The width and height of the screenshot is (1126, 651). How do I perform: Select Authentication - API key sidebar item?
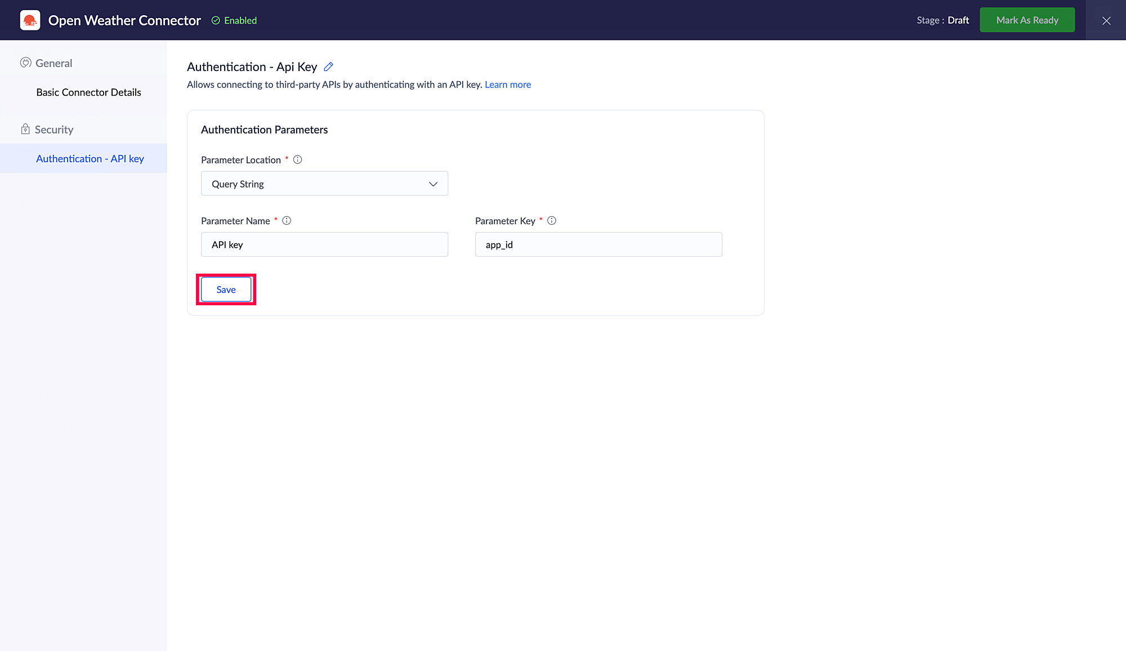coord(90,159)
